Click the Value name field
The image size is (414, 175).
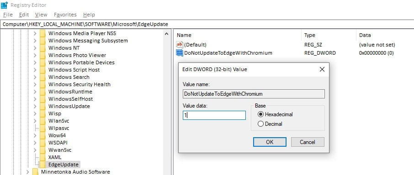tap(254, 94)
